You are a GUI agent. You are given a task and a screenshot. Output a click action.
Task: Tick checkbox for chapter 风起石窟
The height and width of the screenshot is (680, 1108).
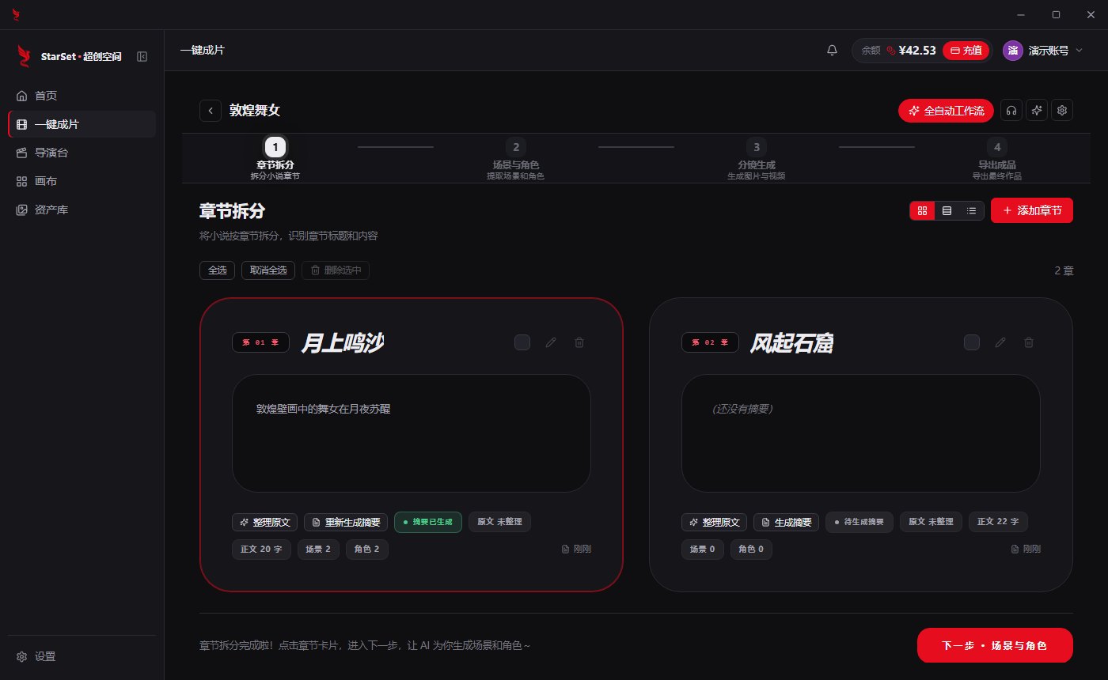coord(972,342)
